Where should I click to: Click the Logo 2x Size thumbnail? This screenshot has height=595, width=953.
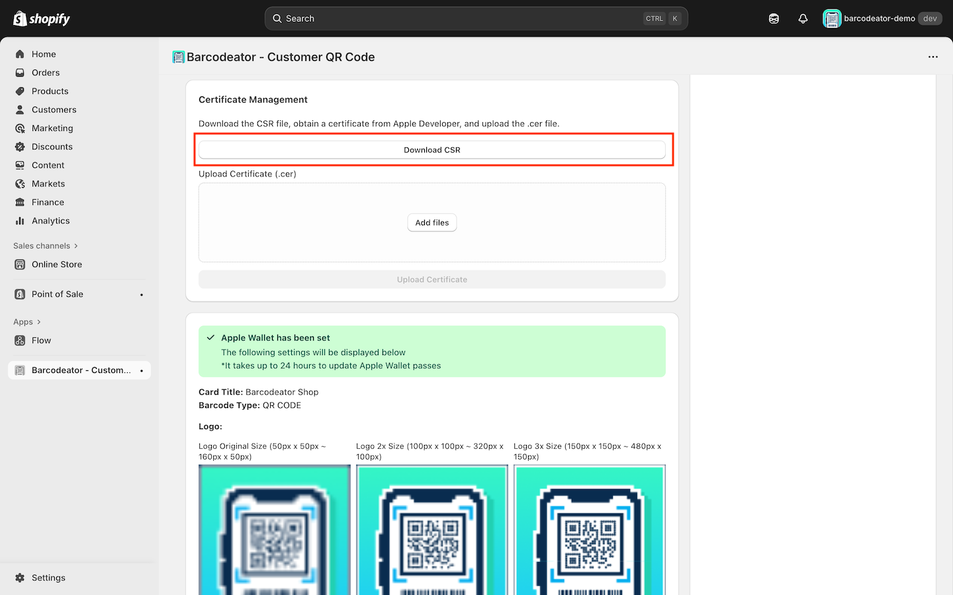[x=432, y=530]
